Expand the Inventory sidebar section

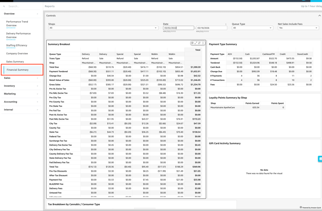tap(21, 86)
